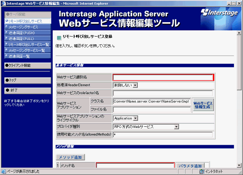Click the ファイル名 input field

152,110
